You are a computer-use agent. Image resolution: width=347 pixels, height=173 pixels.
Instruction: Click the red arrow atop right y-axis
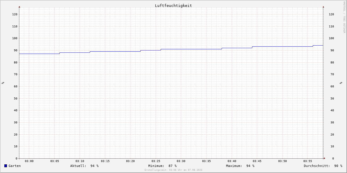pos(323,7)
